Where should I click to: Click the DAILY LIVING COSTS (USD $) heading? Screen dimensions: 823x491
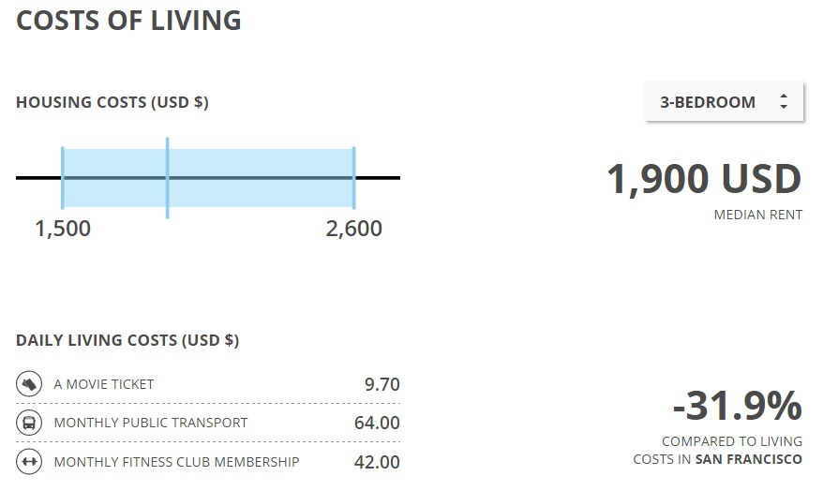click(127, 340)
